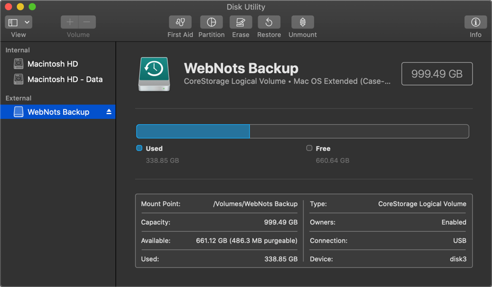Screen dimensions: 492x287
Task: Click the Erase toolbar icon
Action: (x=240, y=22)
